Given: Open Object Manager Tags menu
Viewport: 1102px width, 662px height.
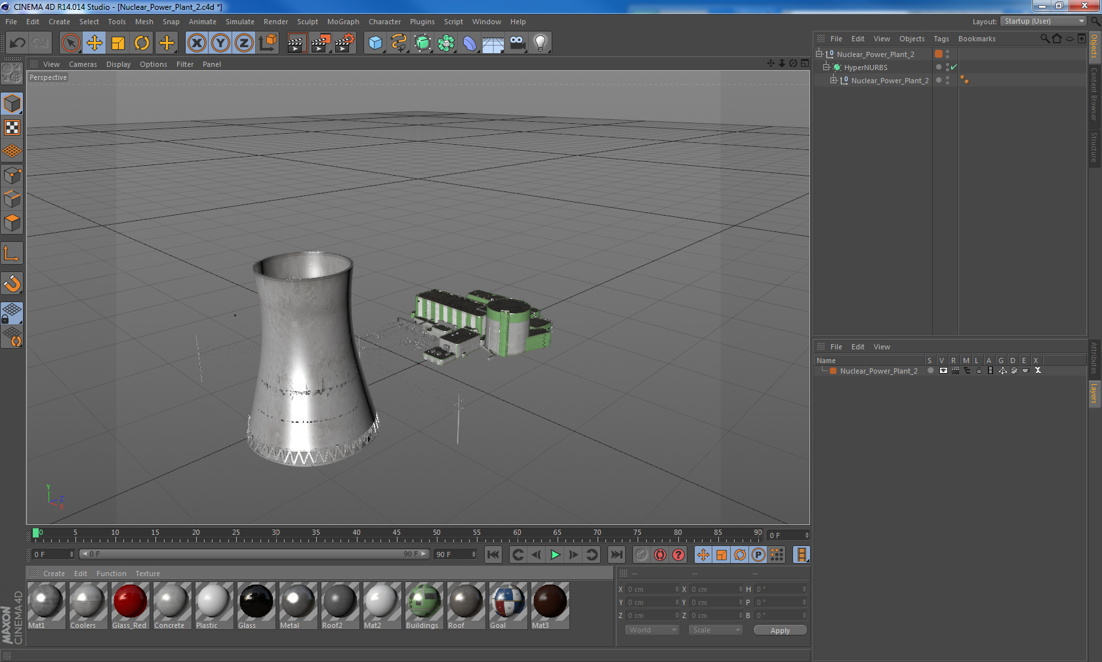Looking at the screenshot, I should point(941,39).
